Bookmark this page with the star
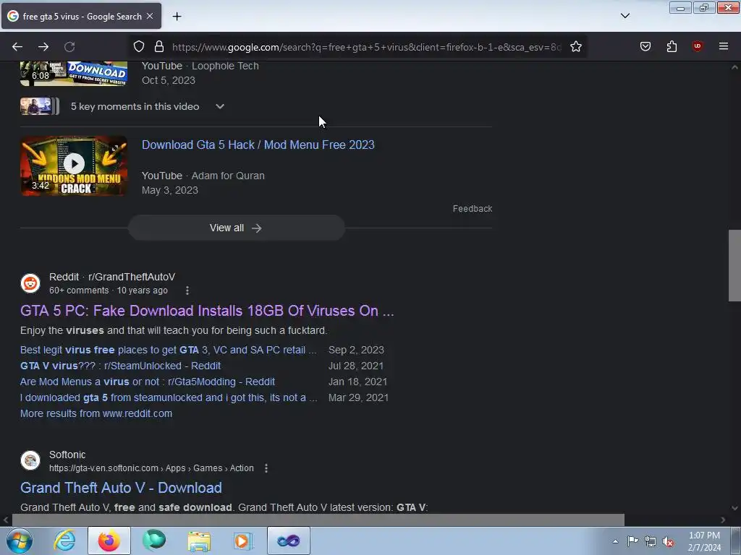 pyautogui.click(x=575, y=47)
